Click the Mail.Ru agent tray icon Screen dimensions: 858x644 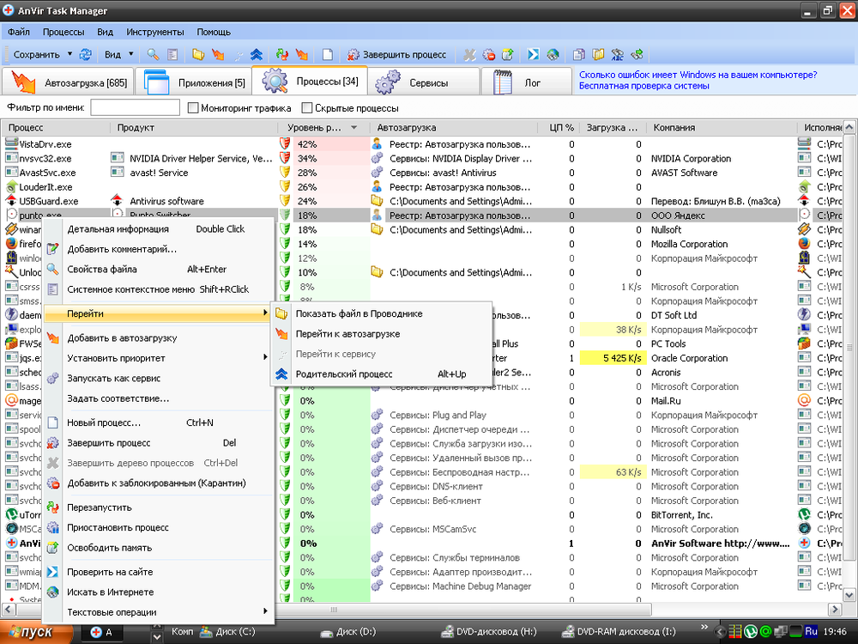[766, 632]
